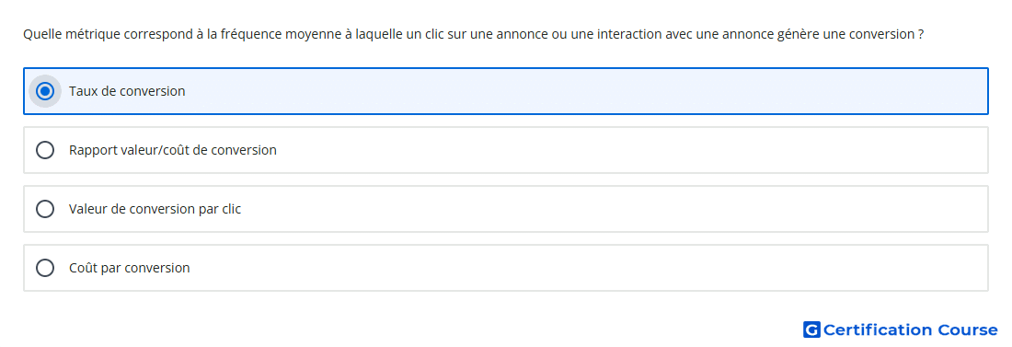Select the Taux de conversion radio circle
This screenshot has width=1012, height=347.
[x=44, y=91]
